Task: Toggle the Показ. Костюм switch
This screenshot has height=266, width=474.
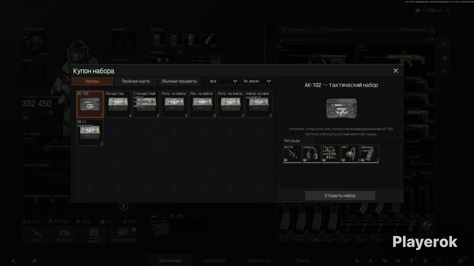Action: [29, 118]
